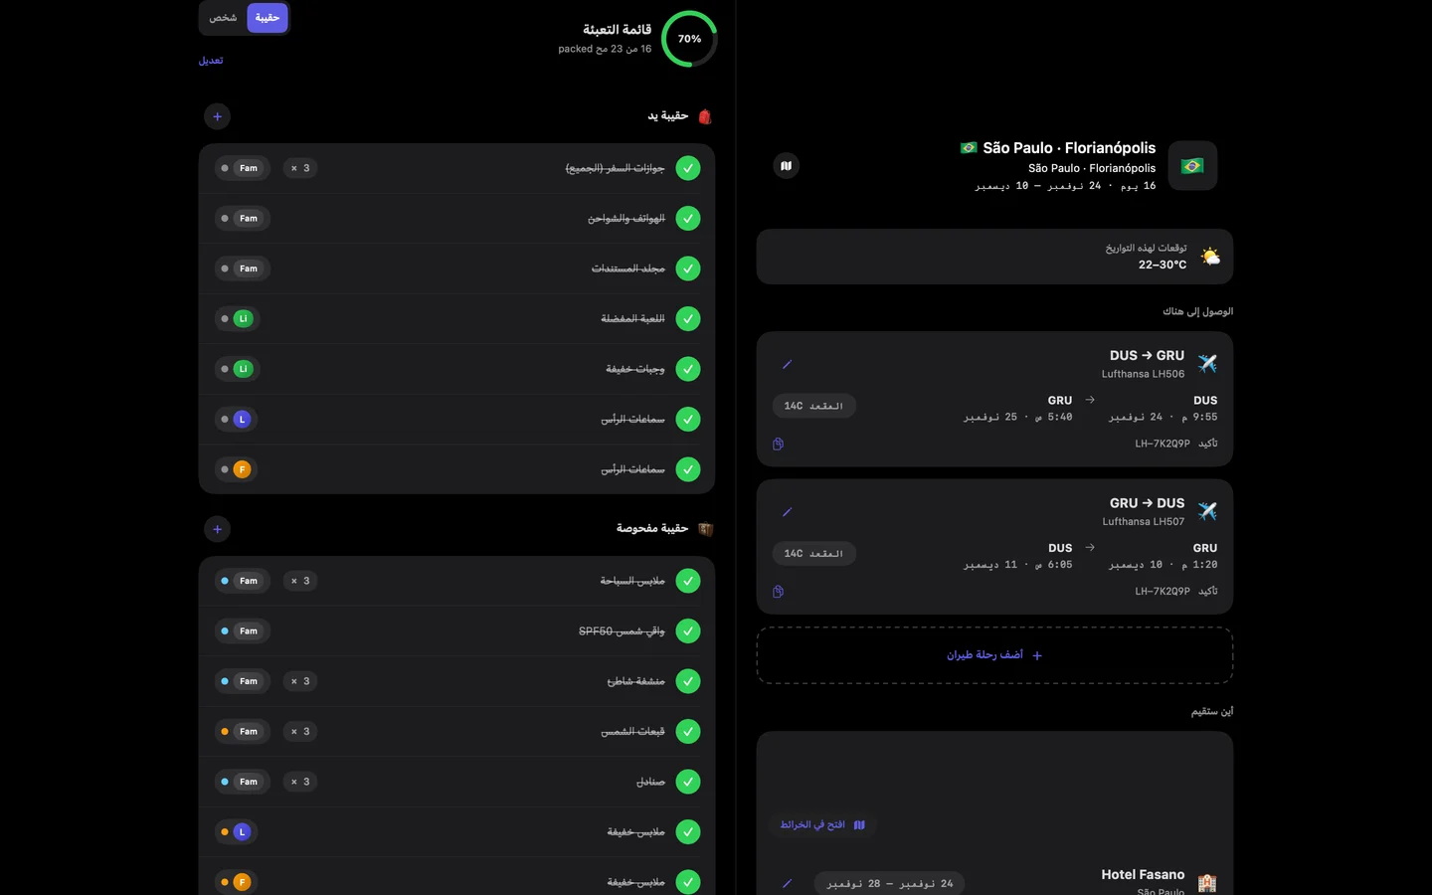Image resolution: width=1432 pixels, height=895 pixels.
Task: Uncheck the اللعبة المفضلة packing item
Action: tap(688, 319)
